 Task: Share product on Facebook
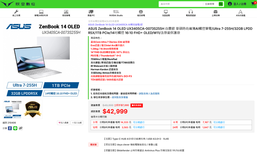click(10, 128)
